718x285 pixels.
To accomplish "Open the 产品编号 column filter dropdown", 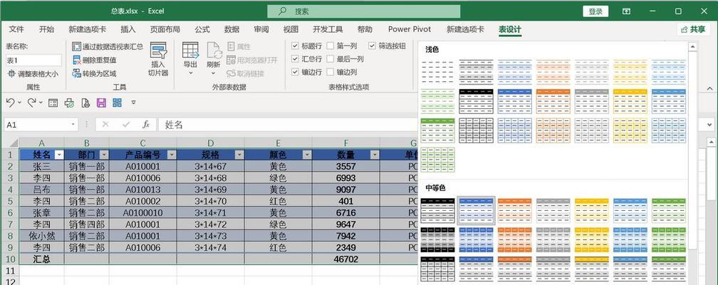I will pyautogui.click(x=171, y=155).
